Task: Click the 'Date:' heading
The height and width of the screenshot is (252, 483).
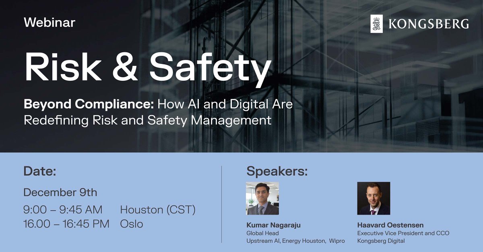Action: tap(40, 171)
